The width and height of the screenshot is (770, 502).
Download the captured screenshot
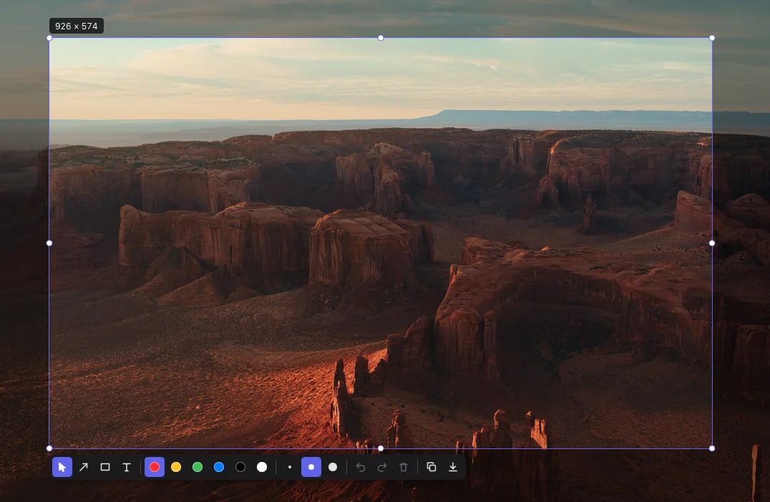(x=453, y=467)
